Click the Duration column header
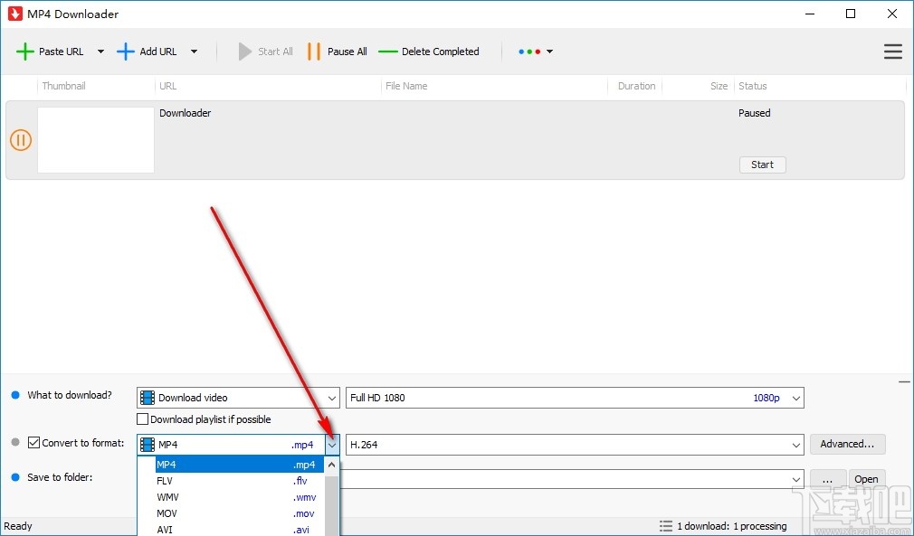Image resolution: width=914 pixels, height=536 pixels. coord(636,86)
